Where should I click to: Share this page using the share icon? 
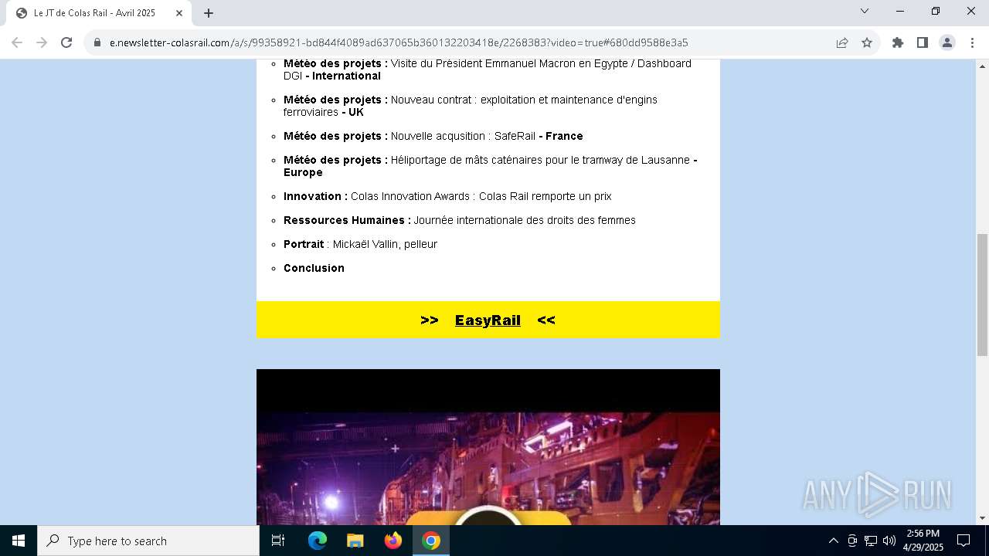[x=842, y=42]
